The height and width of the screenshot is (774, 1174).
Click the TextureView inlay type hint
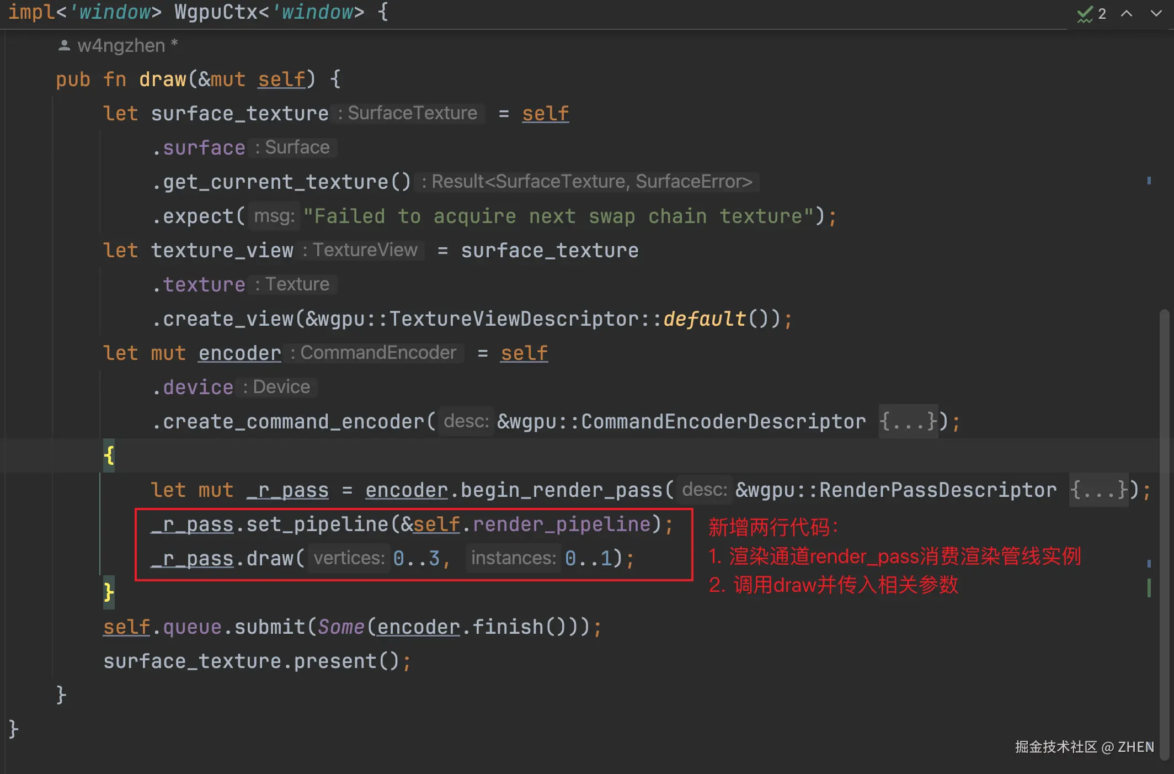pyautogui.click(x=365, y=251)
